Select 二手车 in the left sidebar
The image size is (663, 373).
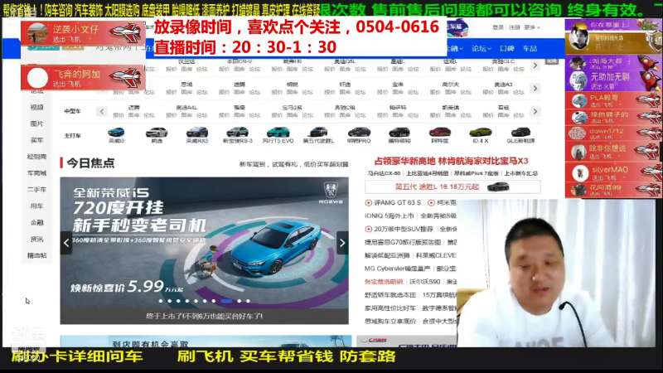click(x=36, y=190)
